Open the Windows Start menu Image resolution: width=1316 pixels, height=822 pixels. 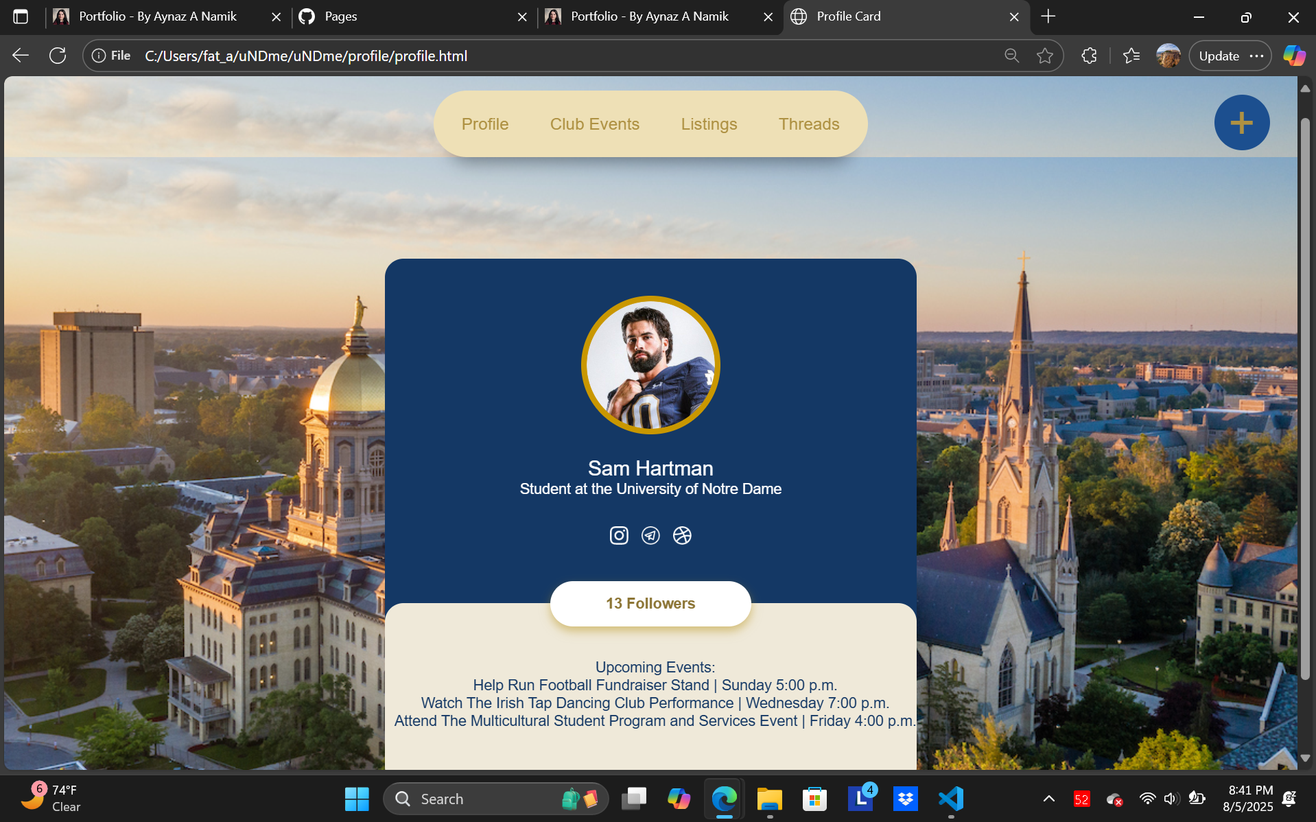(357, 799)
